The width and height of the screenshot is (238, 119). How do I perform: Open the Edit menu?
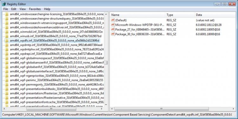(x=14, y=9)
